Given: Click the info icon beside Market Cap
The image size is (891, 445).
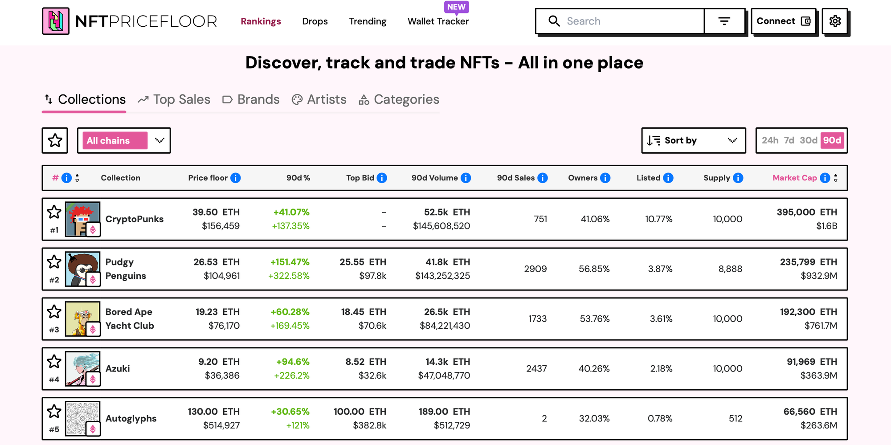Looking at the screenshot, I should pyautogui.click(x=826, y=178).
